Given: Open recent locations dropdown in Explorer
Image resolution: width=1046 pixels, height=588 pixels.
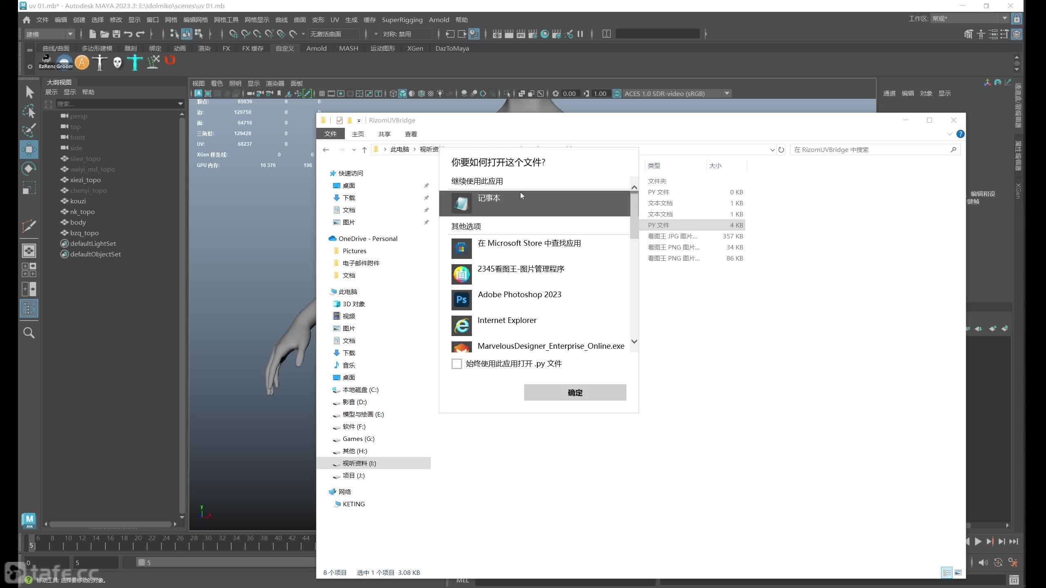Looking at the screenshot, I should click(x=354, y=150).
